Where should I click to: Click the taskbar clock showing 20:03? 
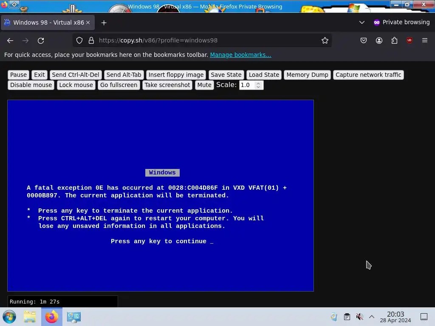click(395, 317)
